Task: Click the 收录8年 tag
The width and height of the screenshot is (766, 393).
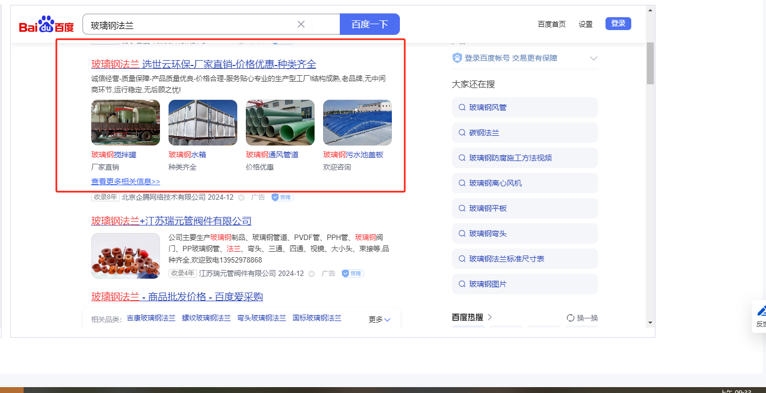Action: pos(105,197)
